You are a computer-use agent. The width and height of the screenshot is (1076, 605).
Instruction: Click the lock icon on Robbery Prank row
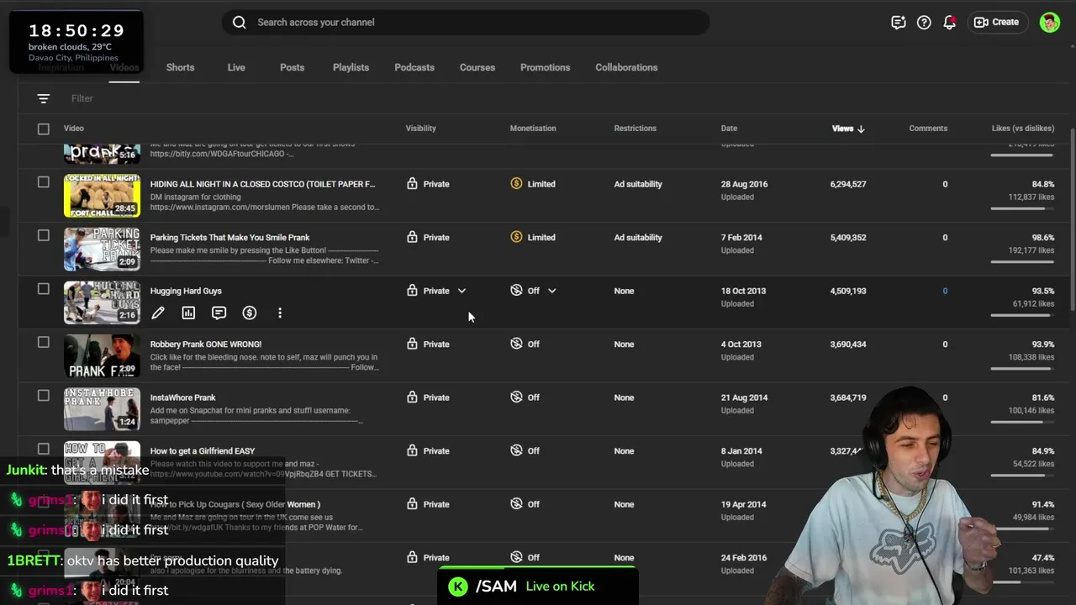412,344
